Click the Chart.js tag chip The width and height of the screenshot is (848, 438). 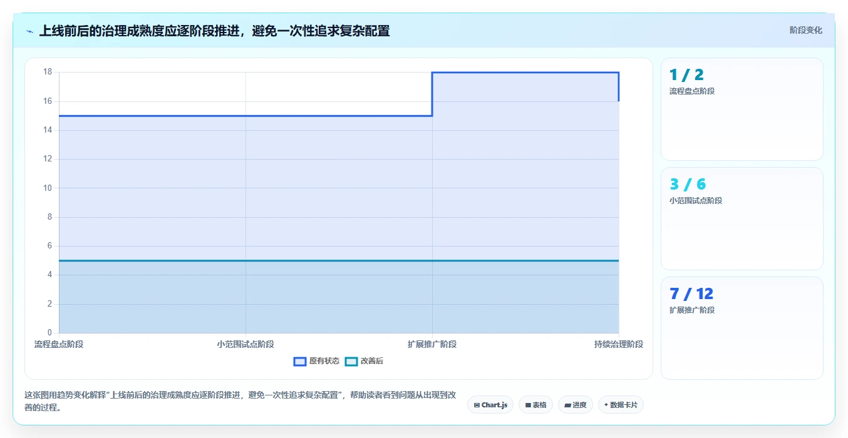click(490, 405)
